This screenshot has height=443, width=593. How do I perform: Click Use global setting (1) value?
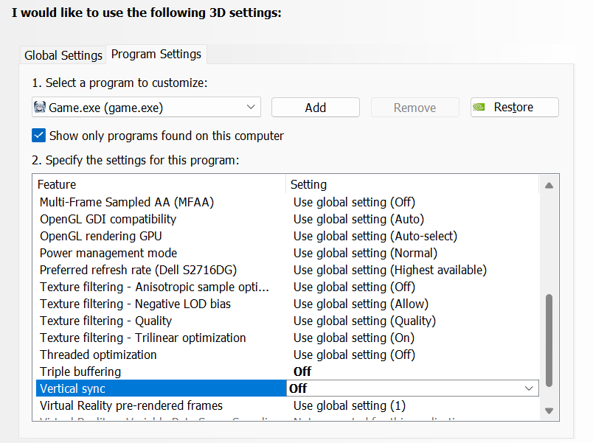[x=350, y=405]
